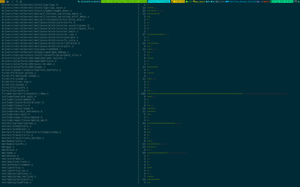The image size is (300, 187).
Task: Click the natsemi/ns83820.c file path
Action: pyautogui.click(x=31, y=49)
